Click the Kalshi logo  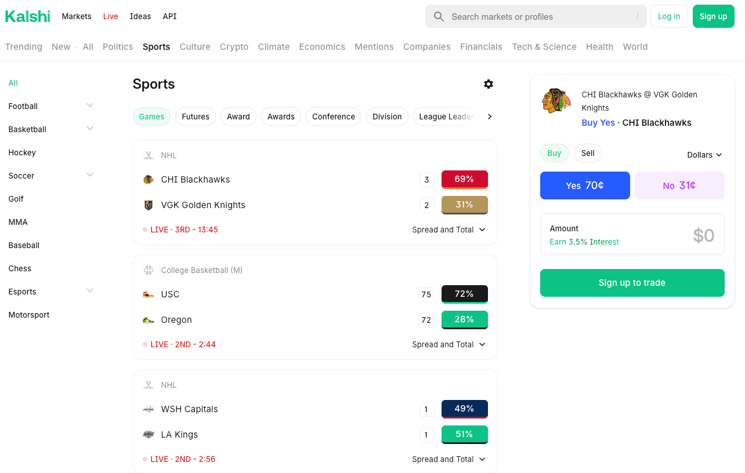click(x=27, y=16)
